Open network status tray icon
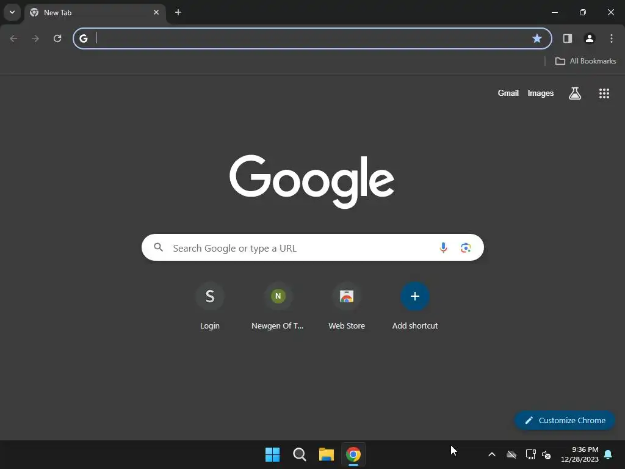The image size is (625, 469). pyautogui.click(x=530, y=454)
